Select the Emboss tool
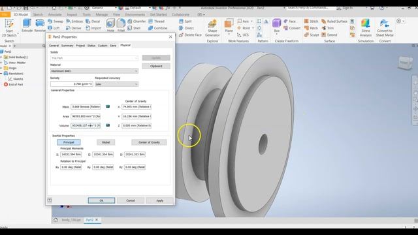This screenshot has height=235, width=418. click(x=74, y=21)
